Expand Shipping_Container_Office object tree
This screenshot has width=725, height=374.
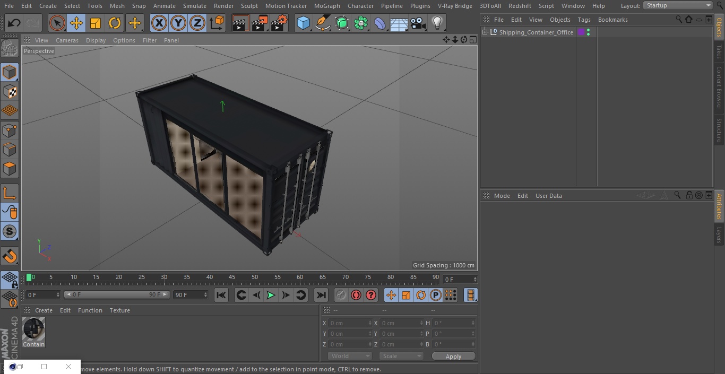(485, 32)
